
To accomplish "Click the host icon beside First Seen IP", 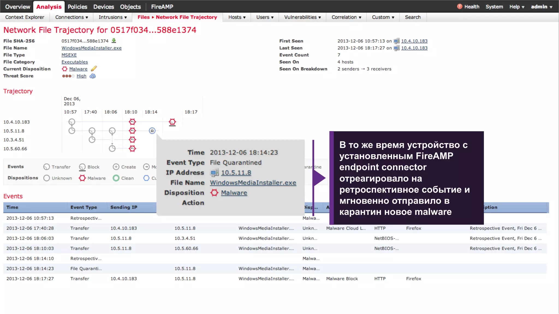I will (x=397, y=41).
